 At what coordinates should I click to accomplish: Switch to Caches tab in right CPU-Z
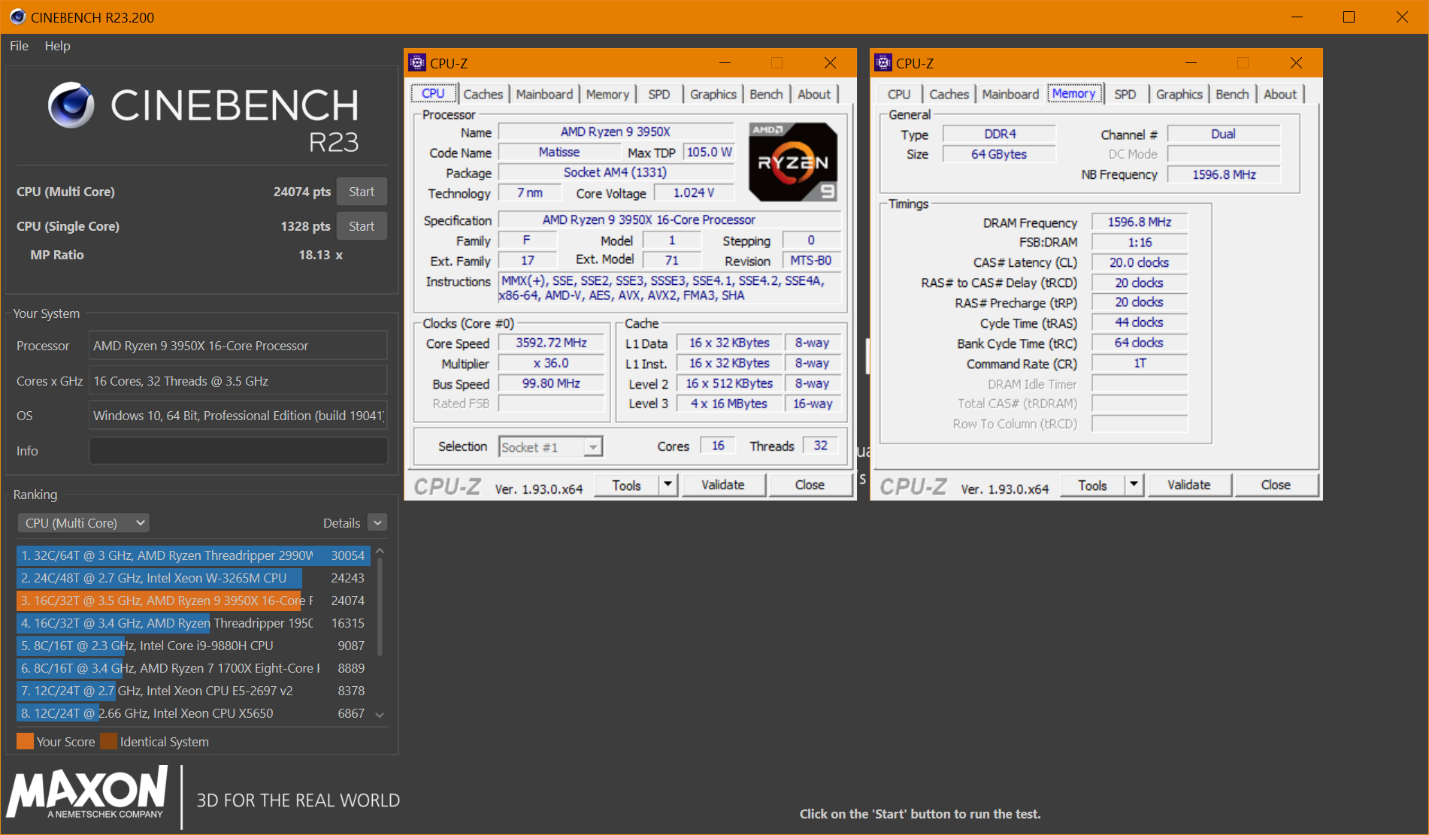[x=949, y=95]
